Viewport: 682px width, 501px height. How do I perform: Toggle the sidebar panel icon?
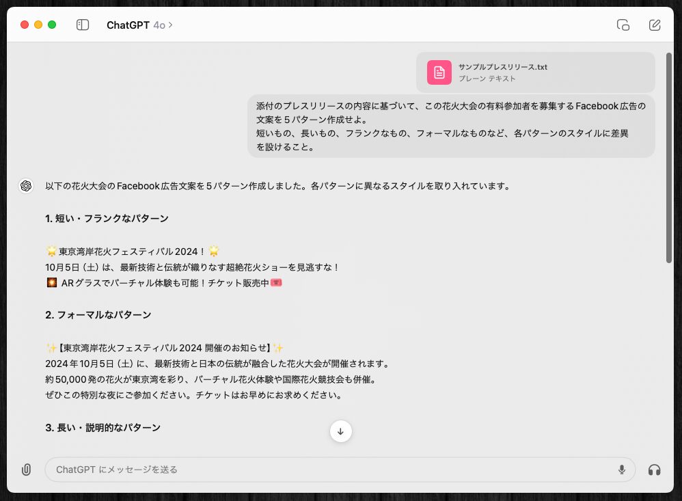pyautogui.click(x=83, y=25)
